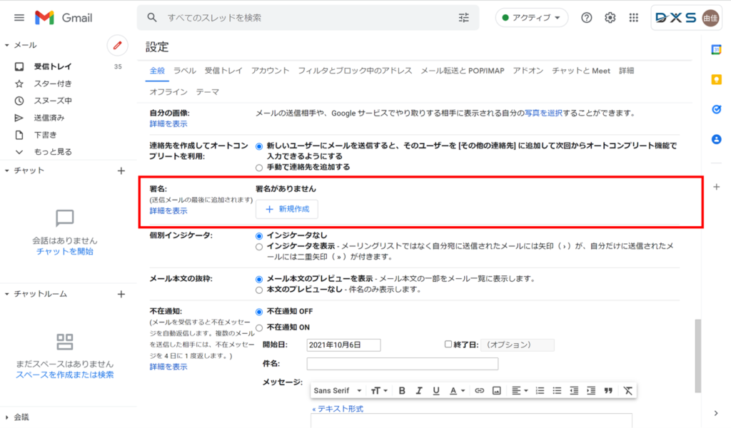Switch to アカウント settings tab

point(271,71)
